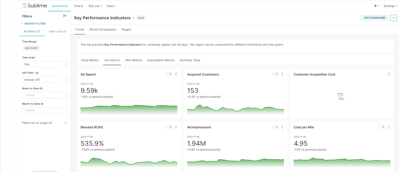Favorite the dashboard with the star icon
The height and width of the screenshot is (172, 399).
coord(134,18)
